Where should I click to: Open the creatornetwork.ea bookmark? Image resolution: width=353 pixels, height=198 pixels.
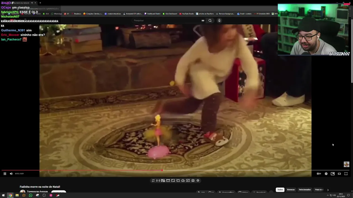coord(113,14)
